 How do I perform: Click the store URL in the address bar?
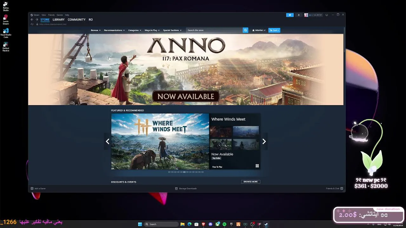(x=53, y=24)
